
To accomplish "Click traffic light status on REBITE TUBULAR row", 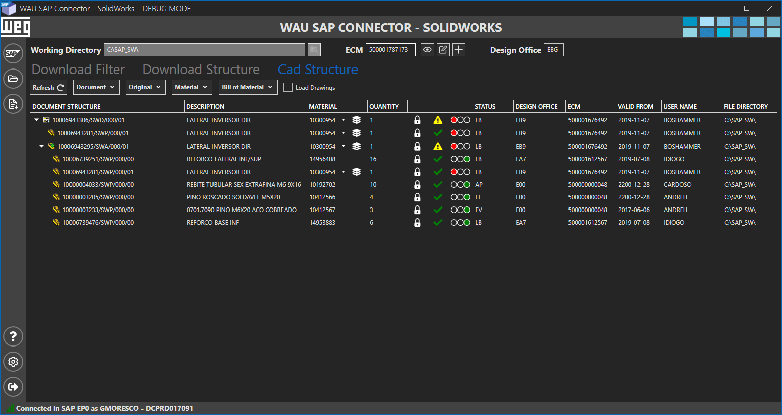I will click(x=460, y=184).
